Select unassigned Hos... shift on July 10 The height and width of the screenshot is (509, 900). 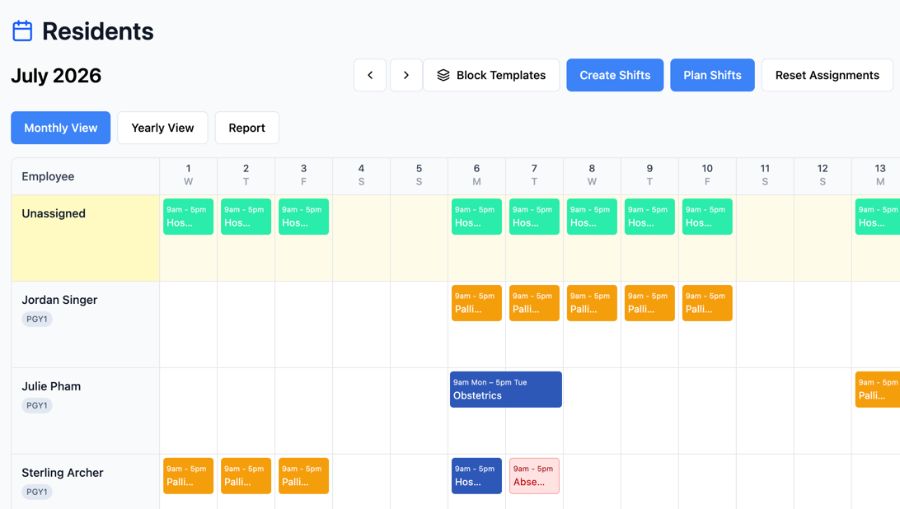coord(708,217)
